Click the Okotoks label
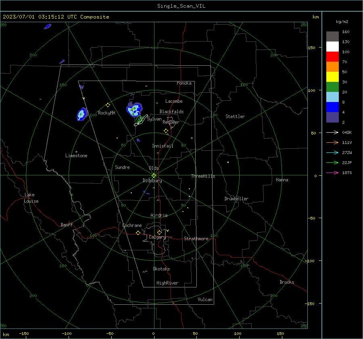363x339 pixels. coord(161,269)
